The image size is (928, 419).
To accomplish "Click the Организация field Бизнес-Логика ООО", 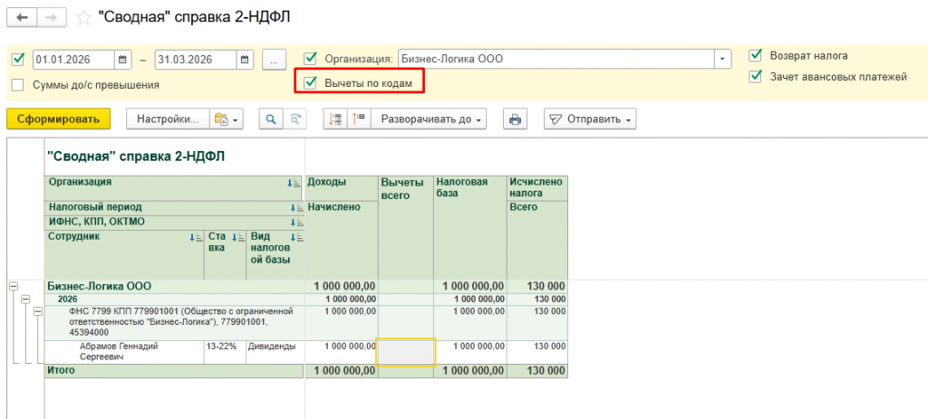I will pyautogui.click(x=556, y=59).
